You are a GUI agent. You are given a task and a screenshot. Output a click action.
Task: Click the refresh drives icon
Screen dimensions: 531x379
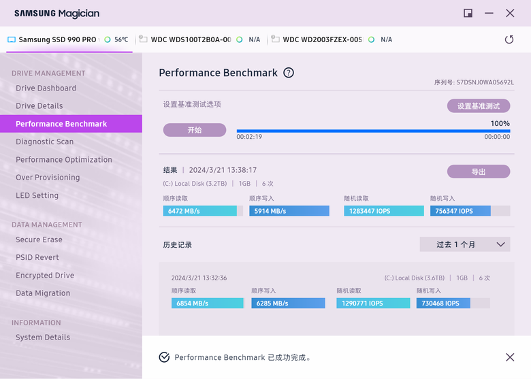(509, 39)
